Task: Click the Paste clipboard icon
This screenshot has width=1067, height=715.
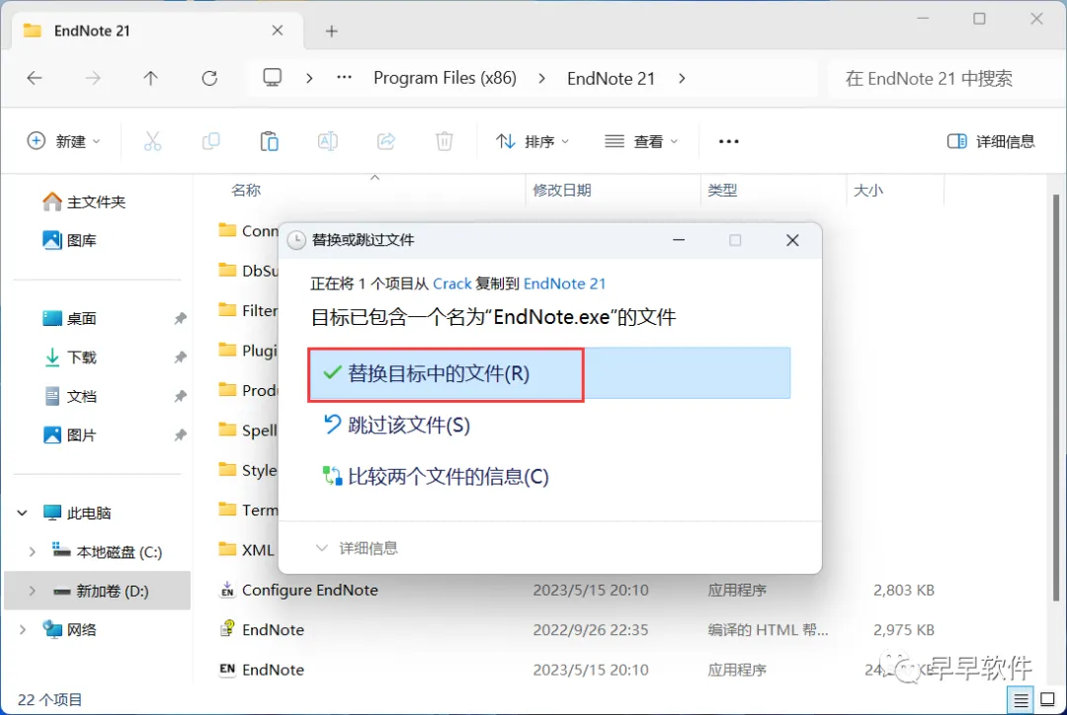Action: (270, 141)
